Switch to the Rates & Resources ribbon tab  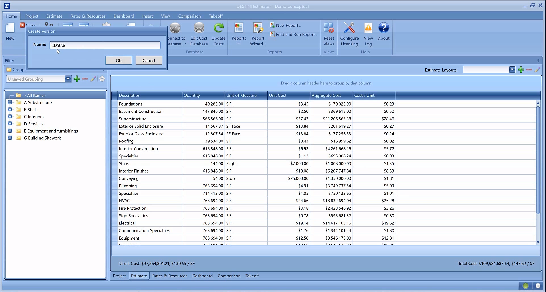(88, 16)
